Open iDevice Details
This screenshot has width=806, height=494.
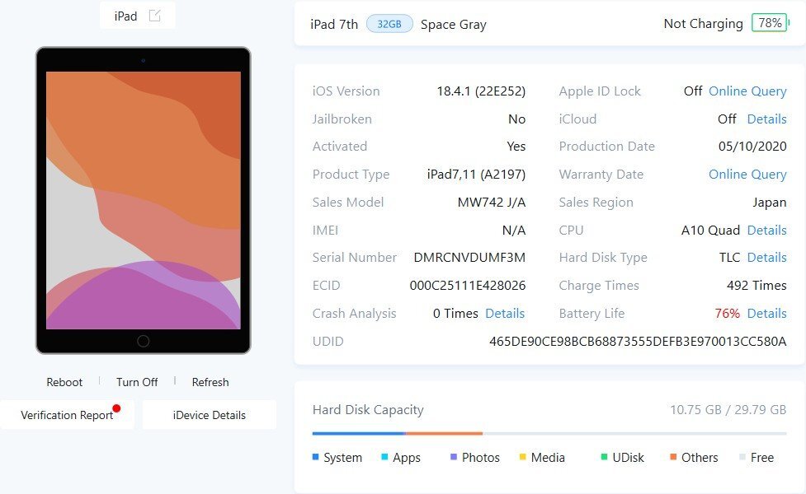coord(210,415)
